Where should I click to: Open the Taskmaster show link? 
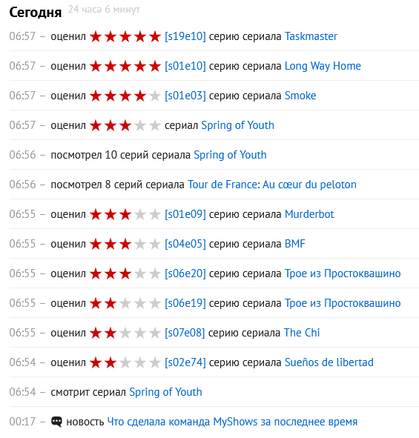point(311,36)
